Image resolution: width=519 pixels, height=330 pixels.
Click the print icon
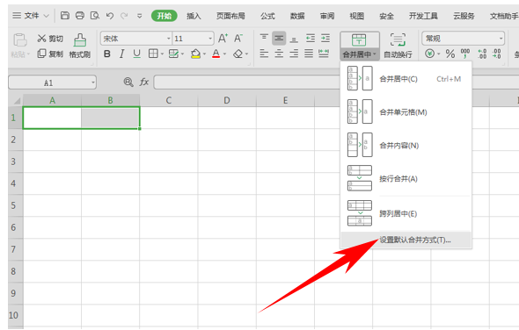point(80,15)
